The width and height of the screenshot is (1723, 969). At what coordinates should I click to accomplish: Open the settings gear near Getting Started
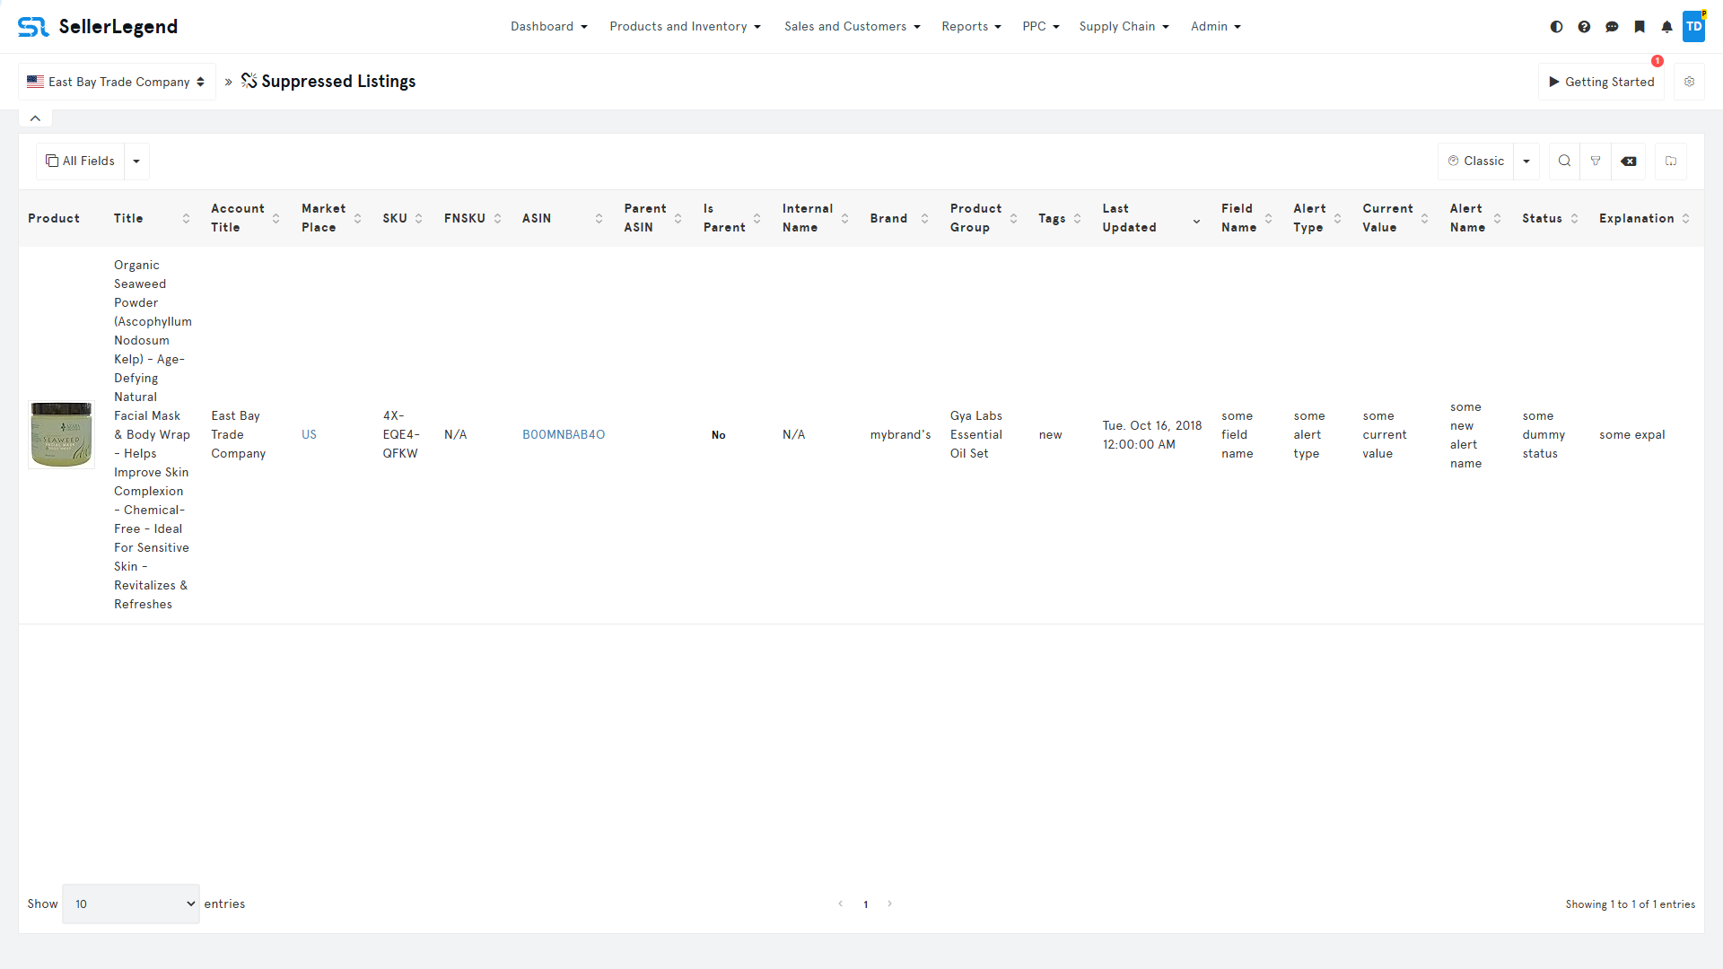1690,82
